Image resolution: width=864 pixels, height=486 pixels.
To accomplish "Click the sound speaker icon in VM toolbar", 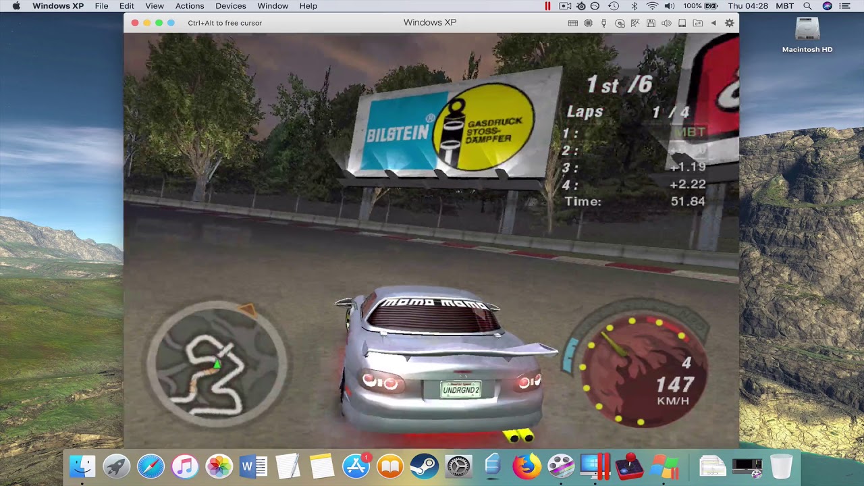I will click(x=666, y=23).
